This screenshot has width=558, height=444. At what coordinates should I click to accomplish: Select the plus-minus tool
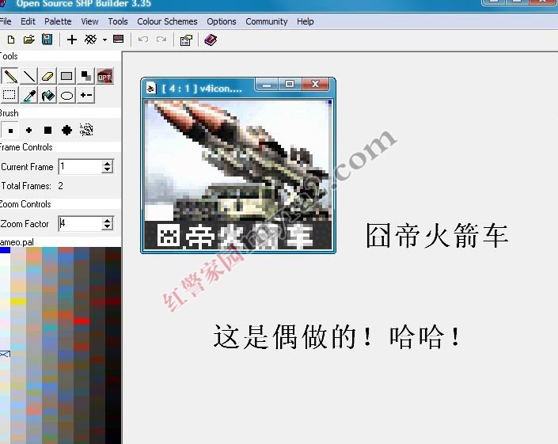pos(85,95)
